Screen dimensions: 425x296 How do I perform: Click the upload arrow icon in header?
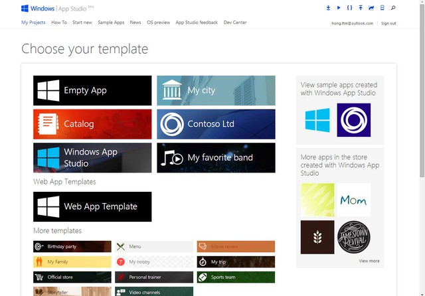(361, 8)
